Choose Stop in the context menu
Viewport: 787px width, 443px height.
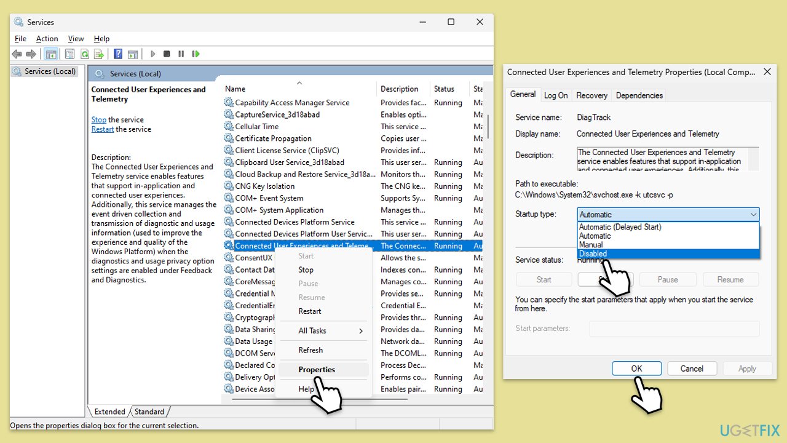(323, 269)
